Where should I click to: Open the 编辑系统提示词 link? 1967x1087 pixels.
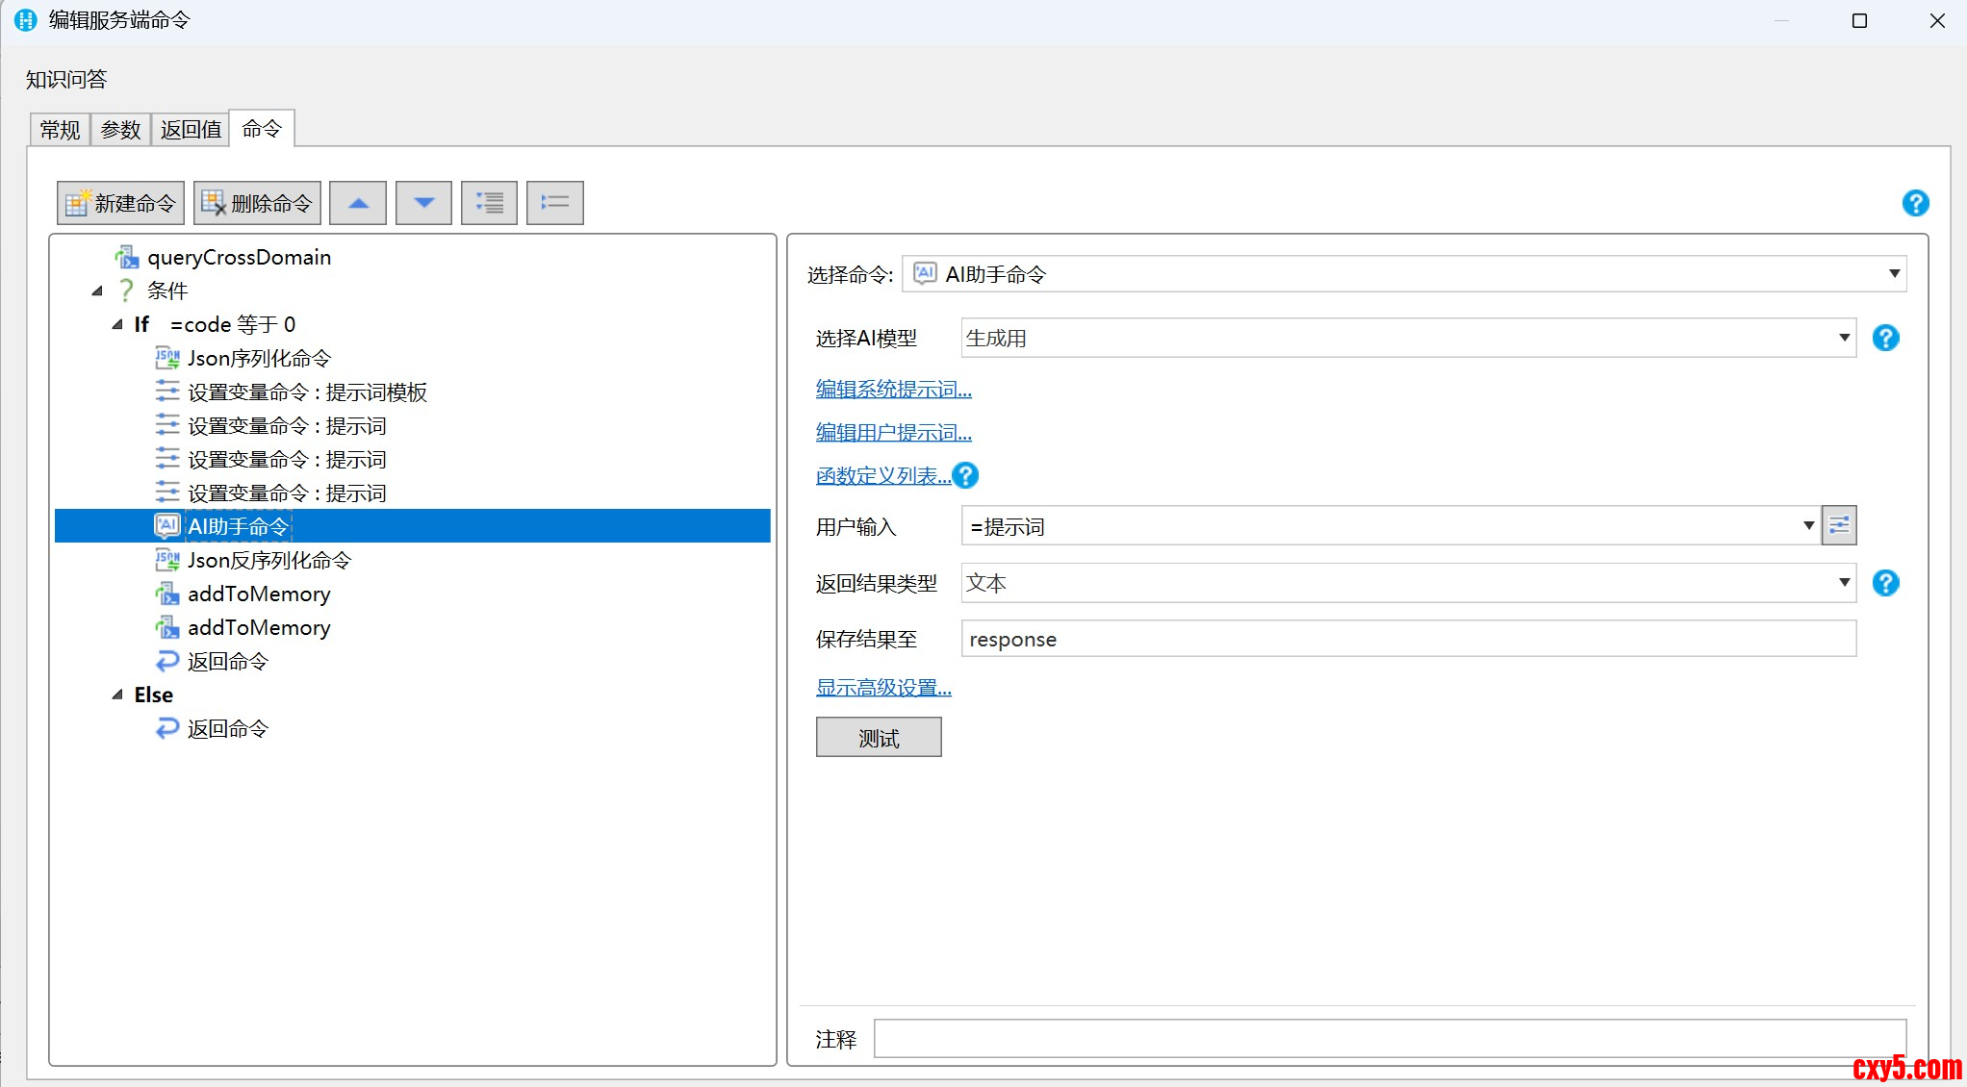[893, 390]
